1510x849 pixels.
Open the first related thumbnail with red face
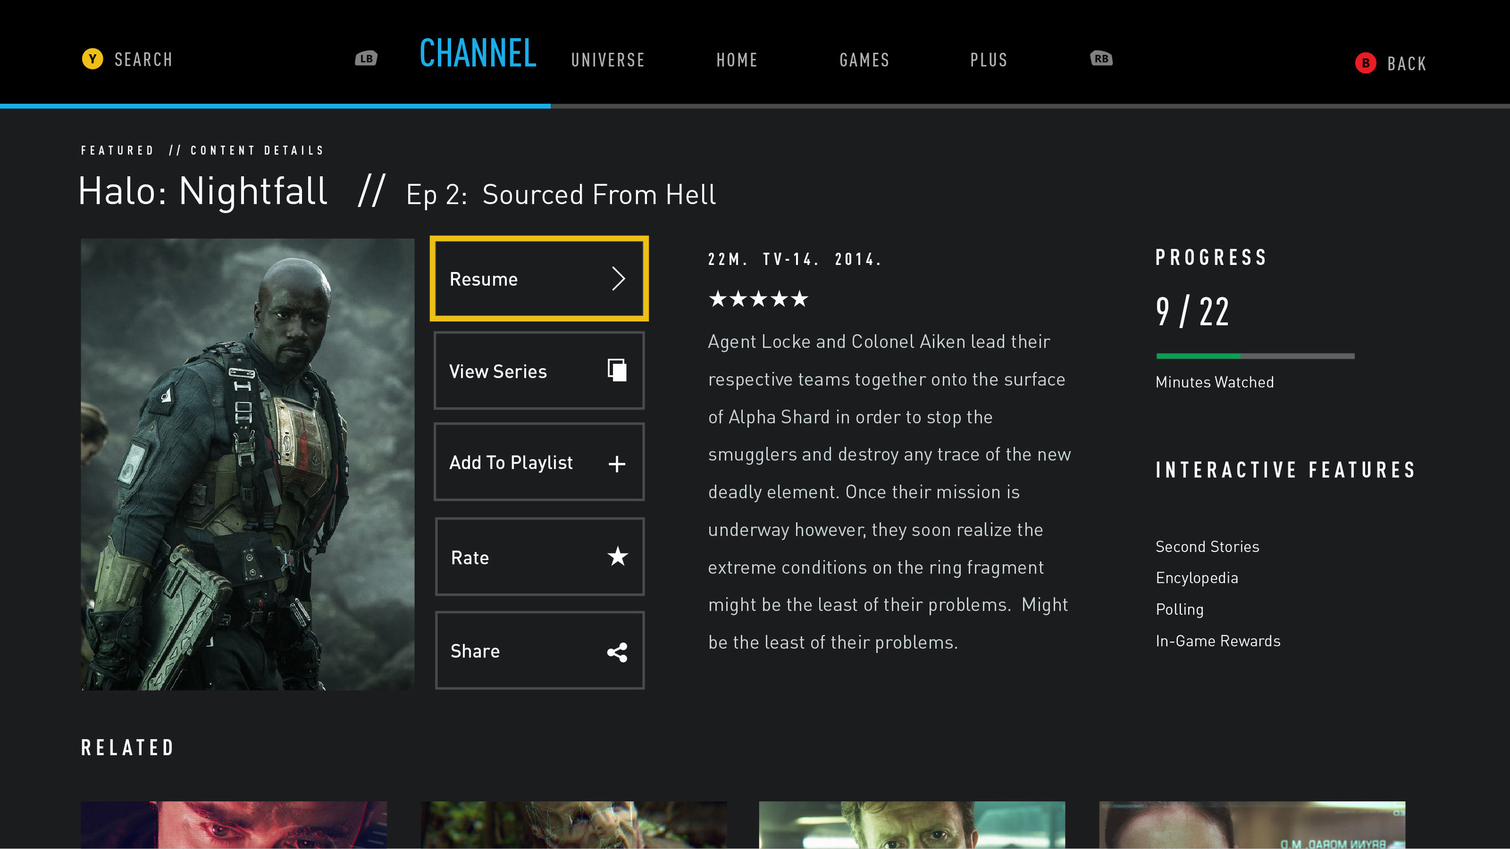(x=234, y=825)
